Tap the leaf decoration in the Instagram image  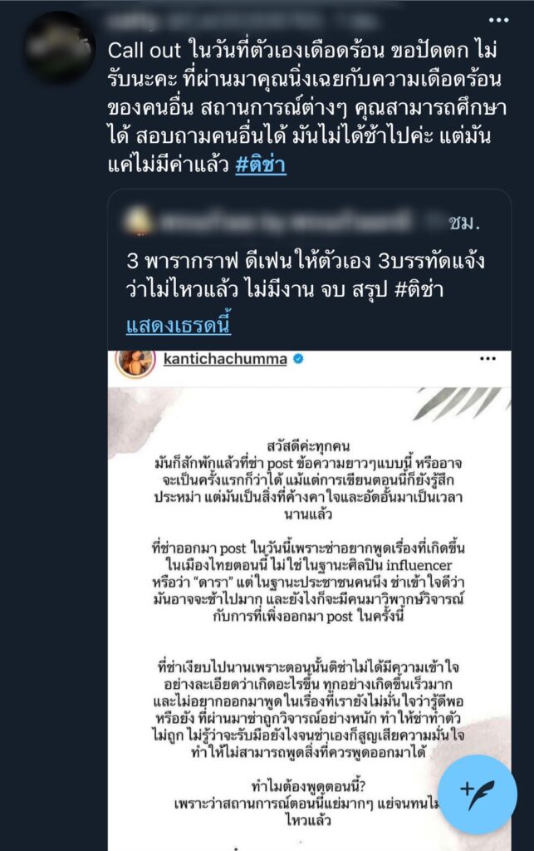(461, 403)
